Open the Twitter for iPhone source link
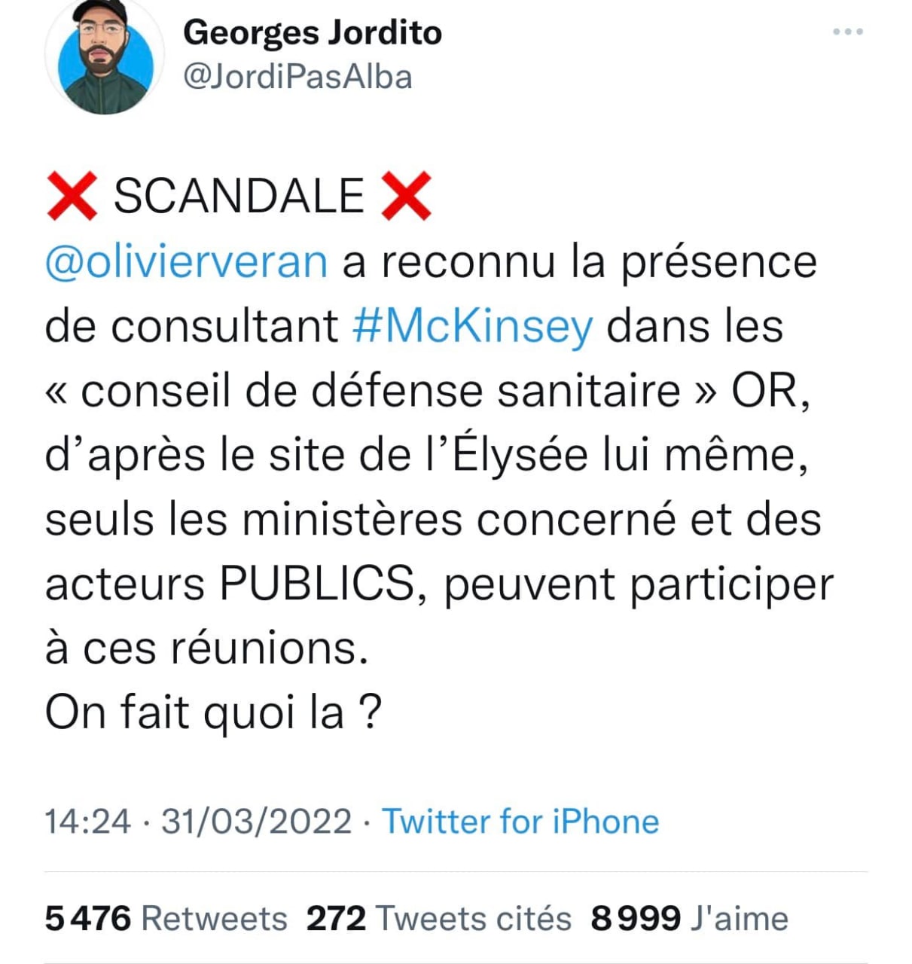 520,821
